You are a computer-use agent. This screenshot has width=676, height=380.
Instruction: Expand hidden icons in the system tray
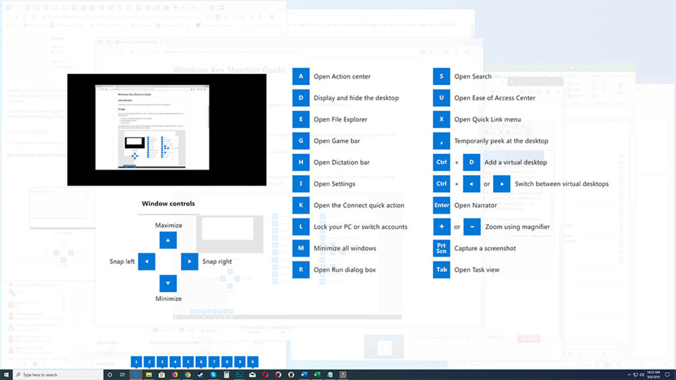pyautogui.click(x=629, y=374)
